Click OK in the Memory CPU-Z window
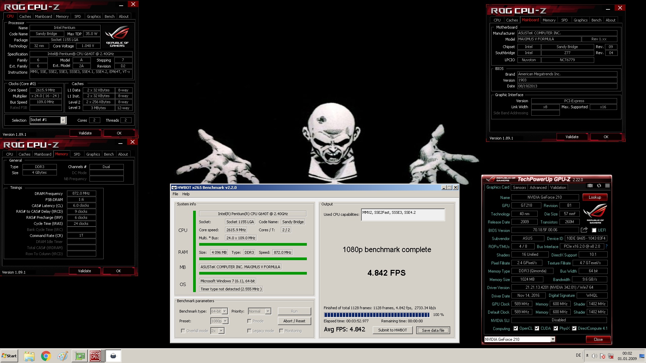Screen dimensions: 646x363 [118, 271]
